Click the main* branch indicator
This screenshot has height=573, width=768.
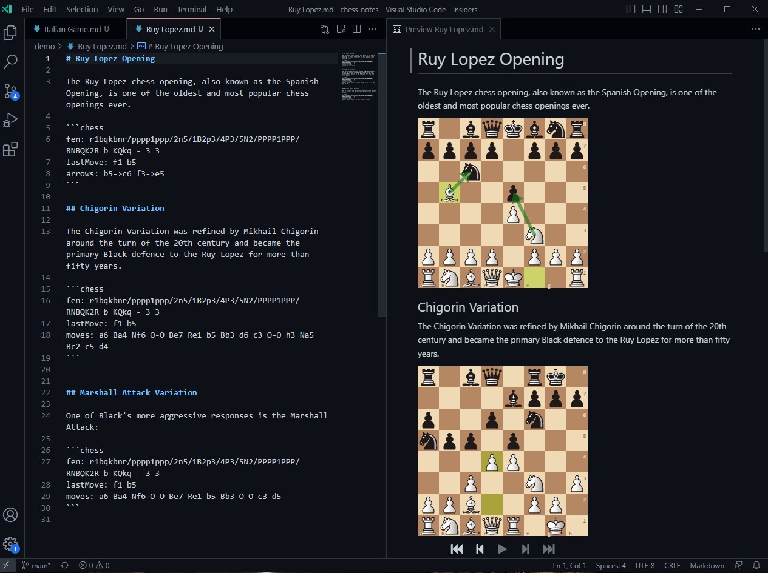coord(36,565)
